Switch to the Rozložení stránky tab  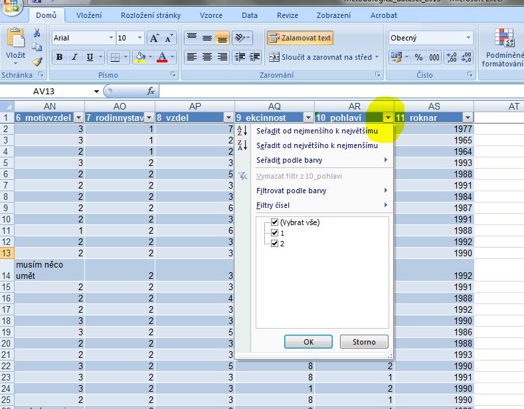point(151,15)
